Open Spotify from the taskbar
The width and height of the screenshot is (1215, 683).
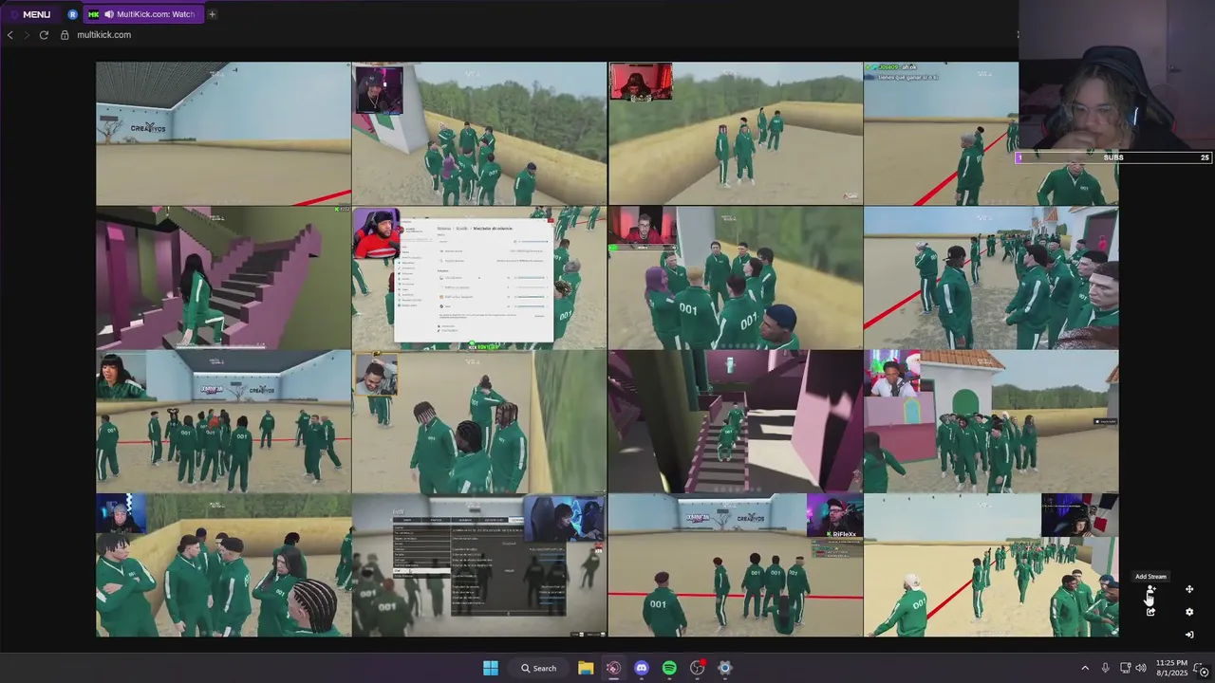click(x=669, y=668)
